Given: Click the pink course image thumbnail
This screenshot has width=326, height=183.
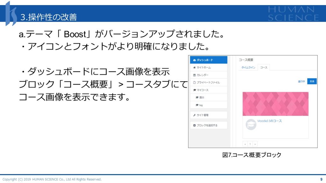Looking at the screenshot, I should click(275, 104).
